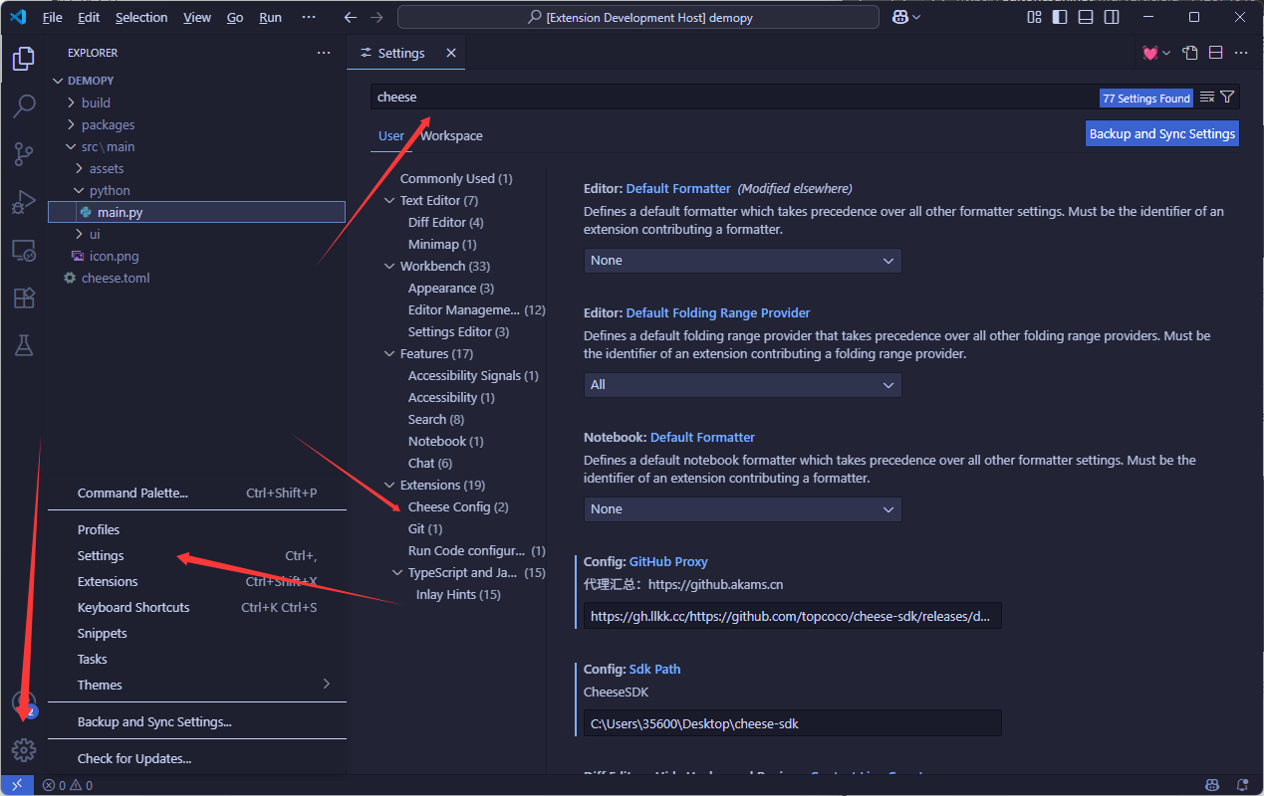
Task: Select Commonly Used (1) settings category
Action: point(456,178)
